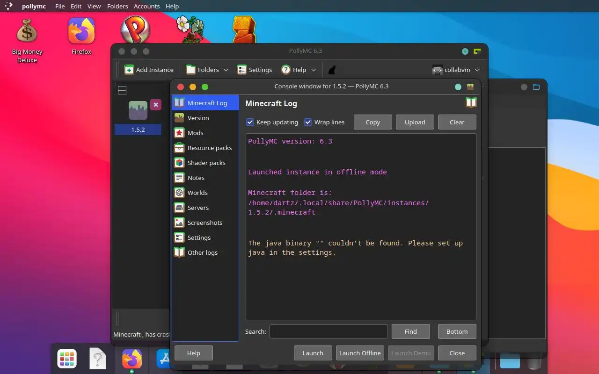599x374 pixels.
Task: Open the File menu
Action: tap(60, 6)
